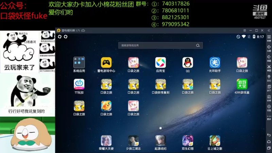Decrease volume with 减量 sidebar button

coord(269,58)
